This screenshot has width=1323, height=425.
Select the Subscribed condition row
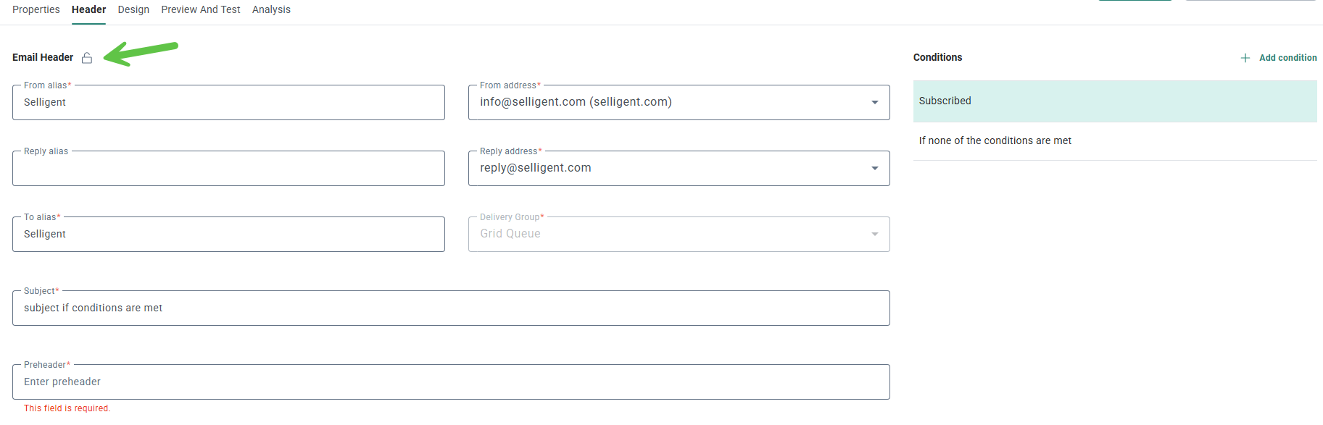[1114, 101]
